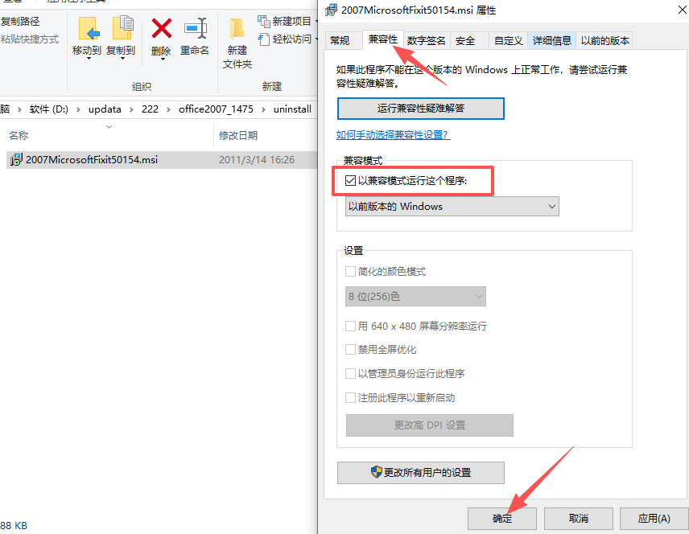689x534 pixels.
Task: Click Change settings for all users button
Action: (420, 473)
